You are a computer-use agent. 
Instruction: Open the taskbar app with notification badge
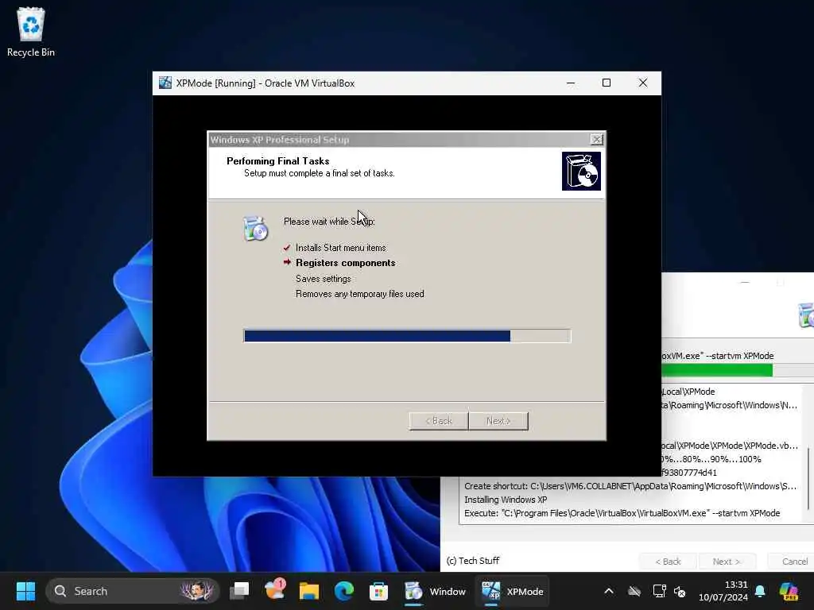274,591
